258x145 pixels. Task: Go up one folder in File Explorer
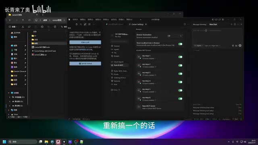click(x=23, y=20)
